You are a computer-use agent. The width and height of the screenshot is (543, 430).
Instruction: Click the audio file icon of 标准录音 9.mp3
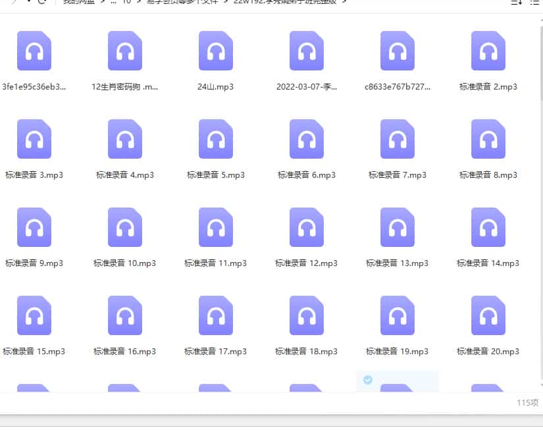coord(34,227)
